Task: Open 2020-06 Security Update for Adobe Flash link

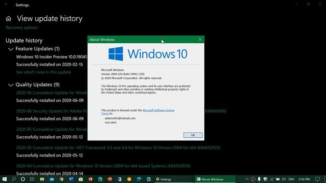Action: point(52,111)
